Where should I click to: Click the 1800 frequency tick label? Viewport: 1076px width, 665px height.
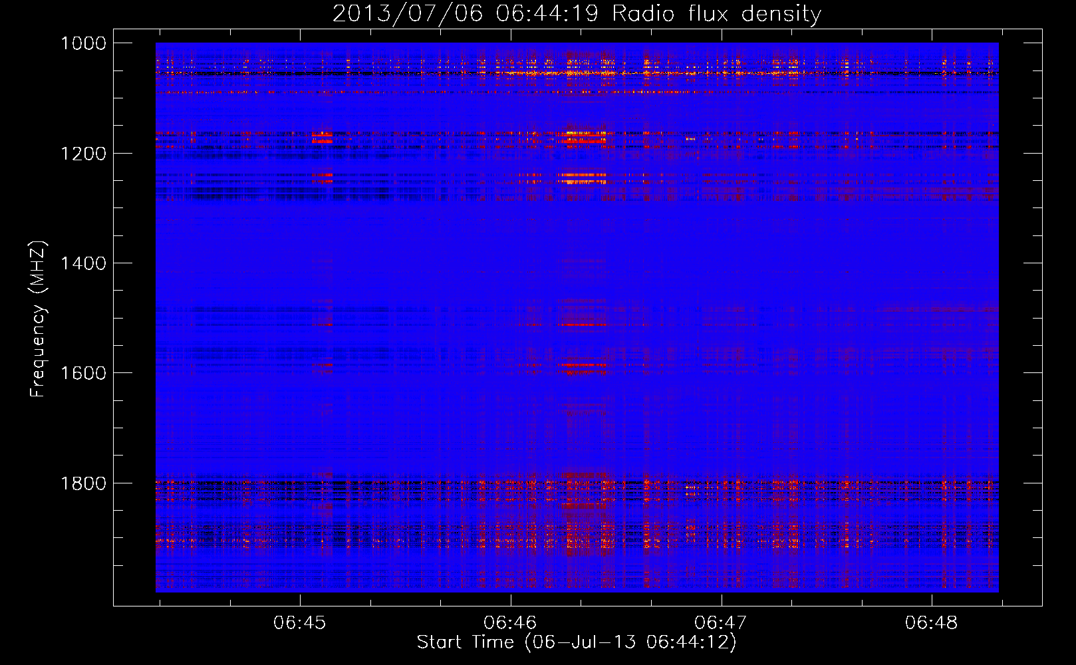[83, 483]
